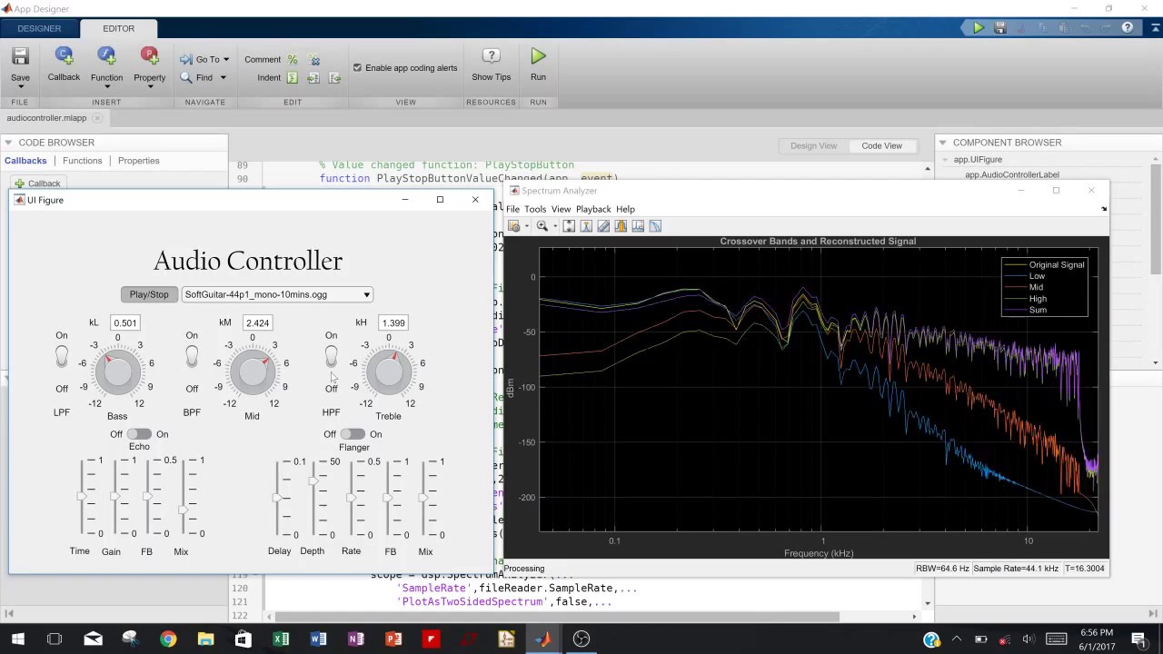Screen dimensions: 1163x654
Task: Click the decrease indent icon
Action: 334,78
